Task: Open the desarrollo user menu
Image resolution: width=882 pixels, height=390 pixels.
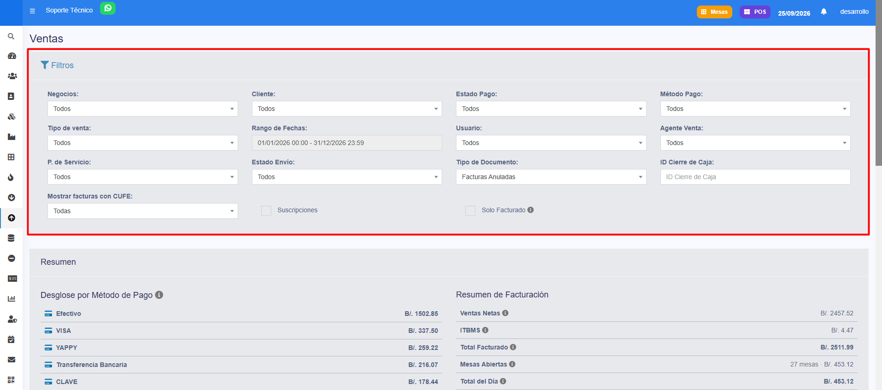Action: click(854, 12)
